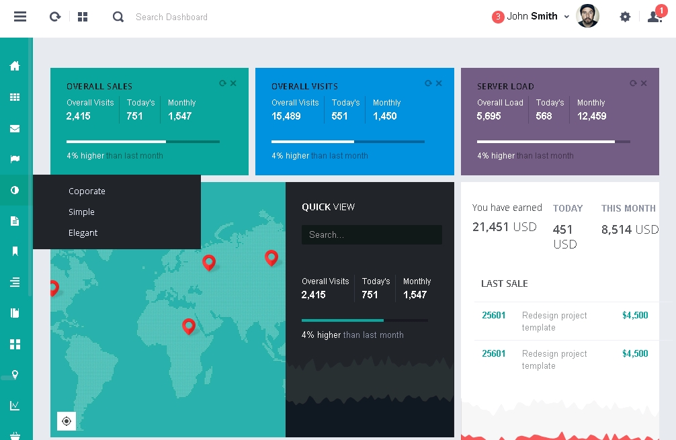The image size is (676, 440).
Task: Pick the Elegant option in the submenu
Action: click(83, 233)
